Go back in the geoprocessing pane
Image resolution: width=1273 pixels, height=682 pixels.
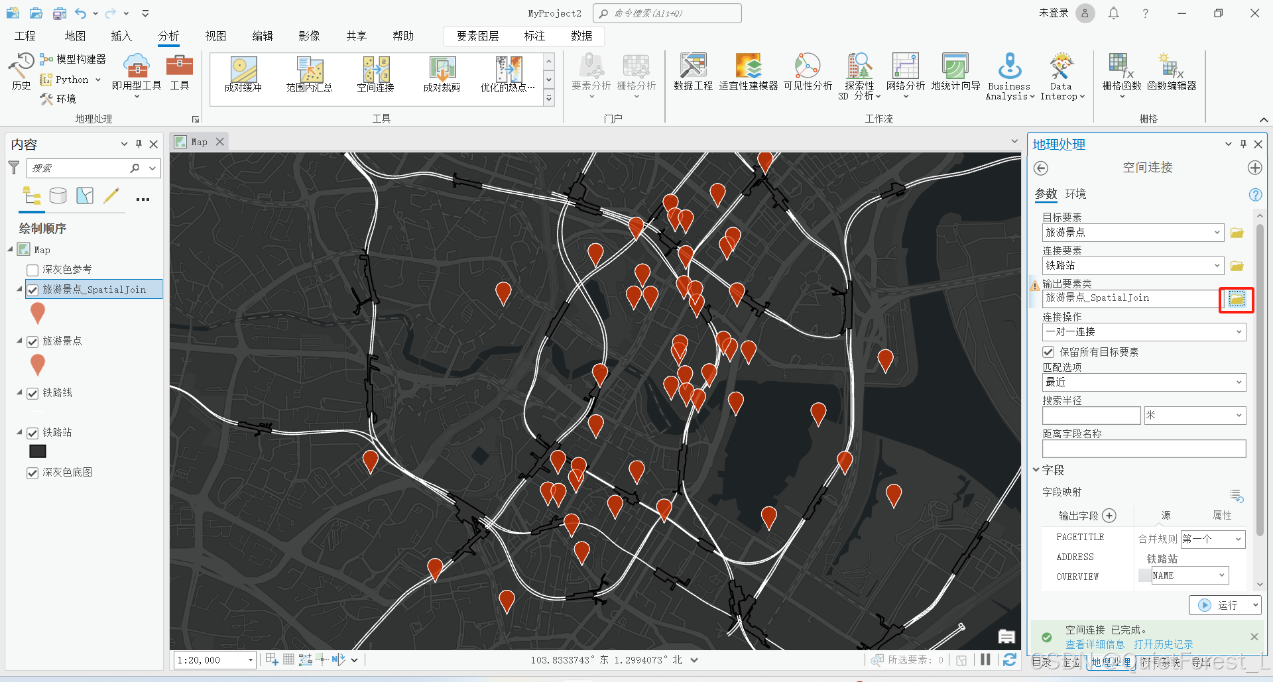1041,168
